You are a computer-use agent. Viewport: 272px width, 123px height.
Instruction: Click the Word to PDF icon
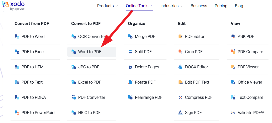[x=74, y=52]
